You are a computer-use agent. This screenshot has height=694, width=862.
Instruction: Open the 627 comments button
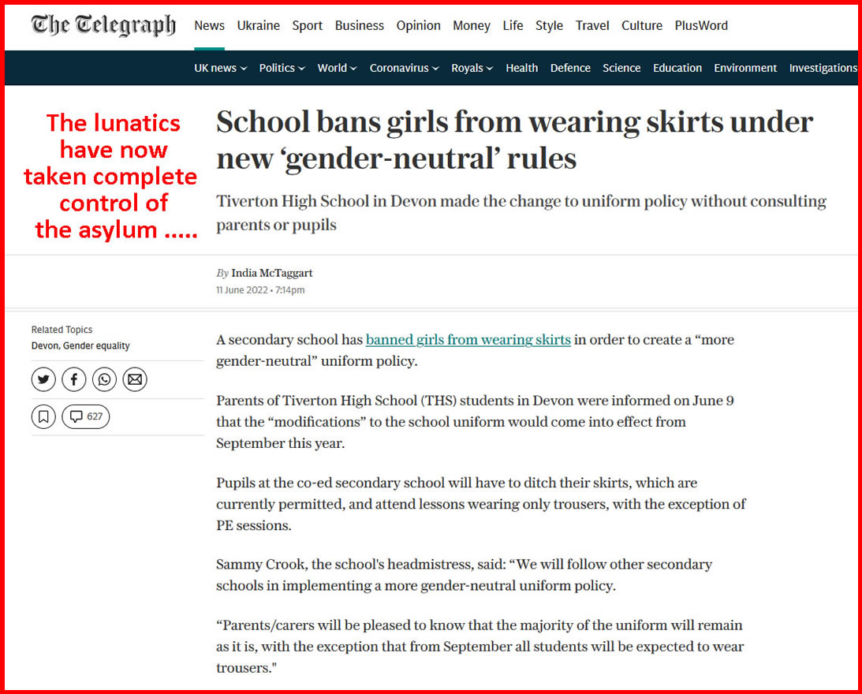pos(86,417)
